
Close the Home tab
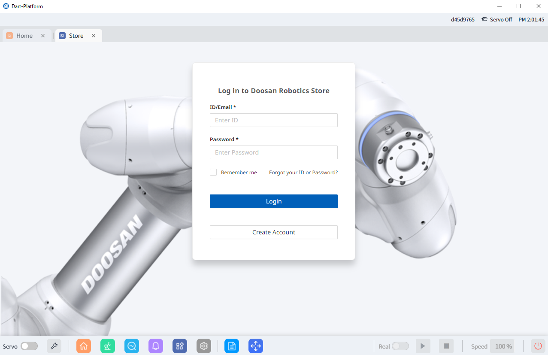(43, 36)
